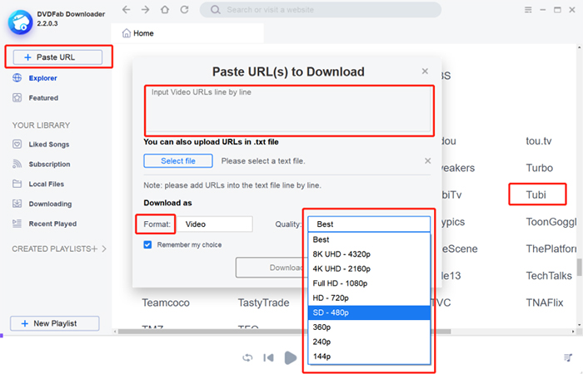Expand the CREATED PLAYLISTS chevron
This screenshot has height=374, width=583.
104,249
